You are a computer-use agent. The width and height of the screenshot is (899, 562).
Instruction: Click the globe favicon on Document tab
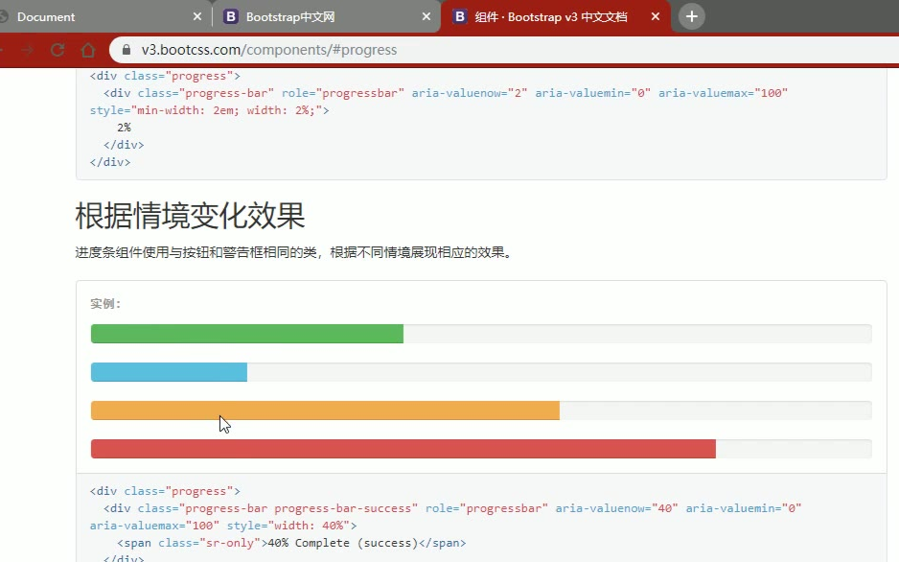point(5,16)
